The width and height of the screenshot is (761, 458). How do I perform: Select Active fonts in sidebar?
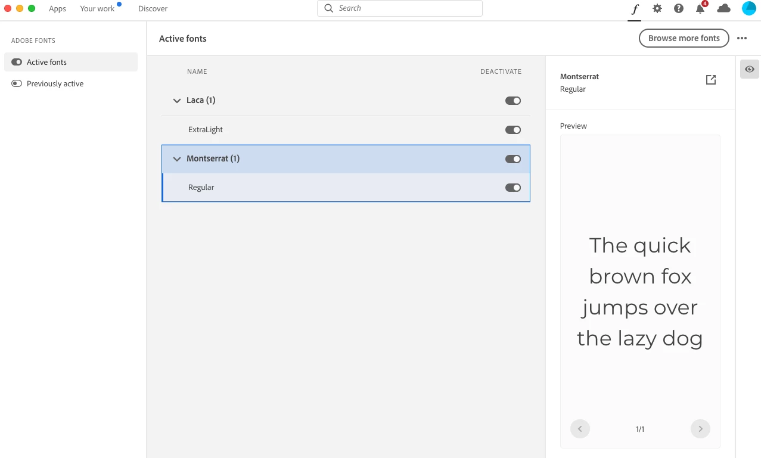click(71, 62)
